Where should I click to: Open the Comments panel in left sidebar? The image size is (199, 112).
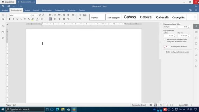tap(3, 32)
